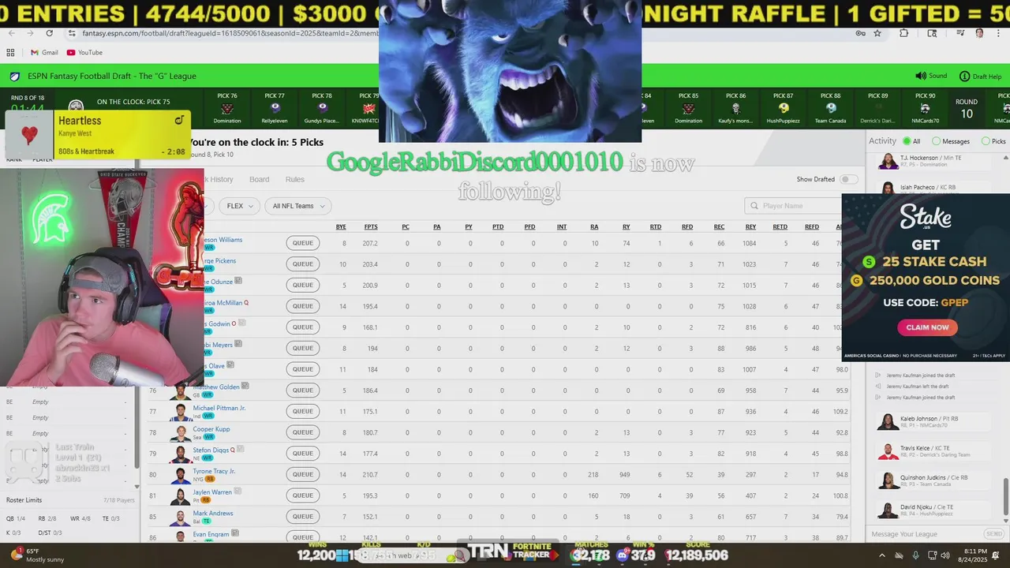Bookmark this page with star icon
1010x568 pixels.
point(877,33)
